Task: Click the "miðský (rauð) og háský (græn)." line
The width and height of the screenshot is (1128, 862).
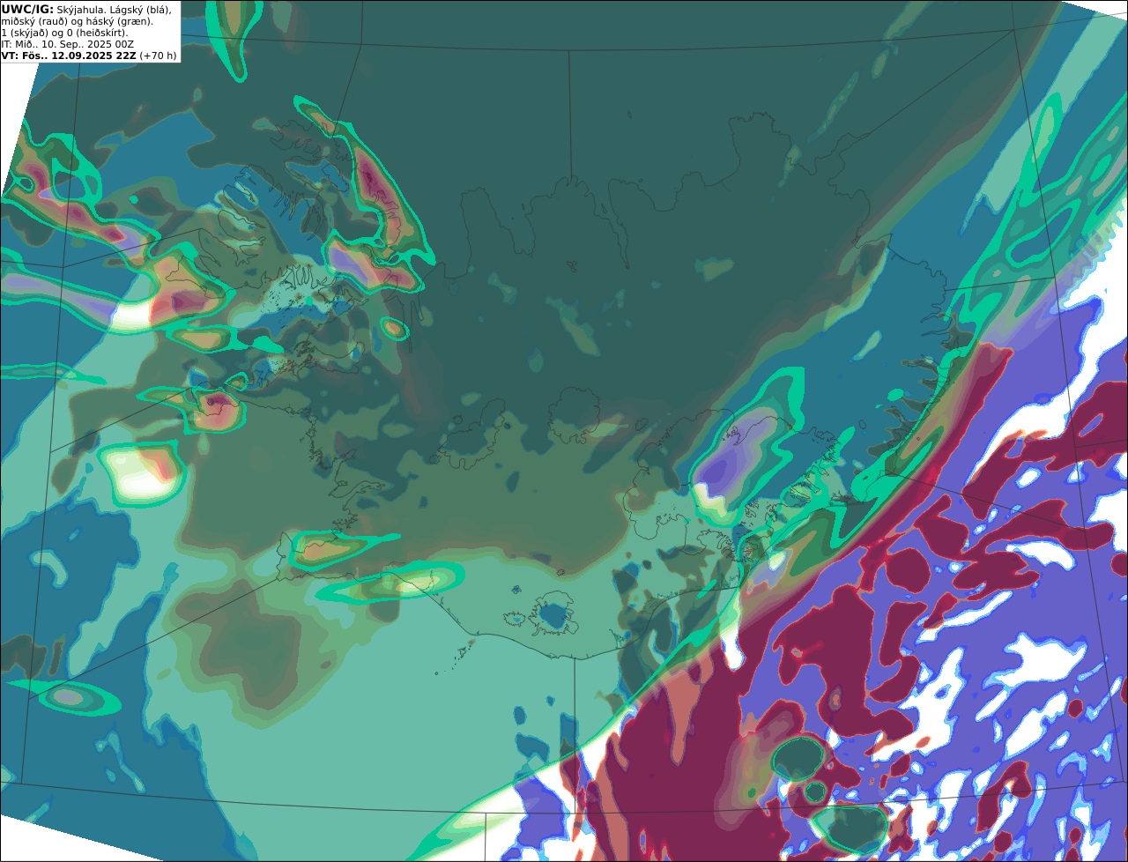Action: point(77,21)
